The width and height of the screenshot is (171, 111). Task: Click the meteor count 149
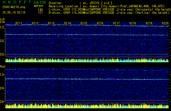[40, 9]
